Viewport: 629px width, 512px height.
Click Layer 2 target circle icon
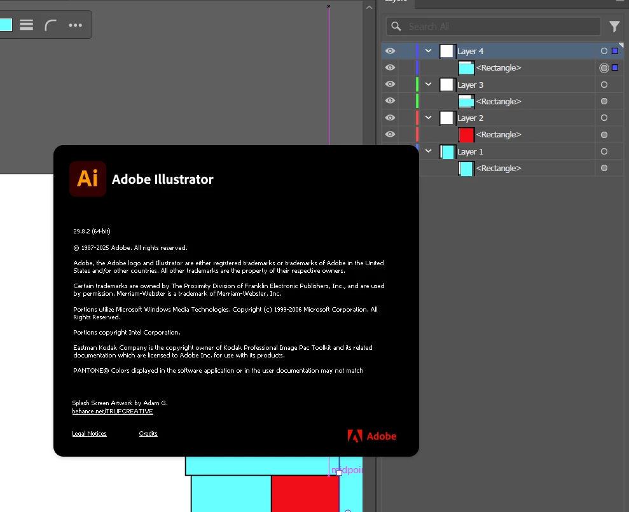604,118
